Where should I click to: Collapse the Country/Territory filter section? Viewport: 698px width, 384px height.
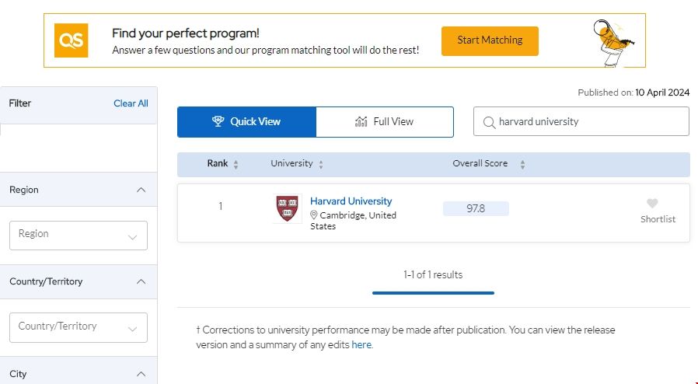click(x=141, y=281)
